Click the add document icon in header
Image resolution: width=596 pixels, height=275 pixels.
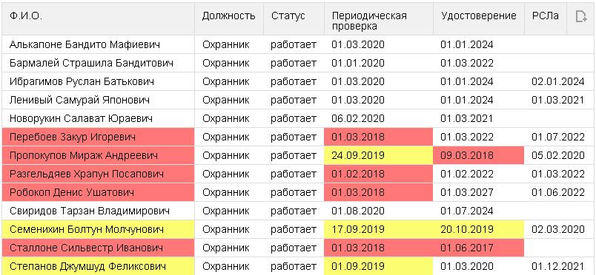click(580, 17)
